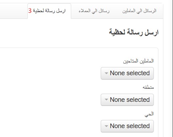Click the العاملين المتاحين field label
173x137 pixels.
[138, 61]
